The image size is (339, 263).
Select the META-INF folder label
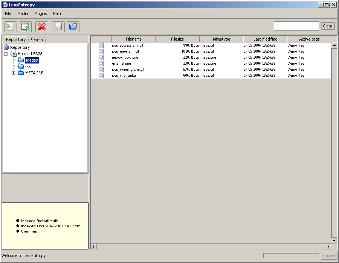click(34, 73)
